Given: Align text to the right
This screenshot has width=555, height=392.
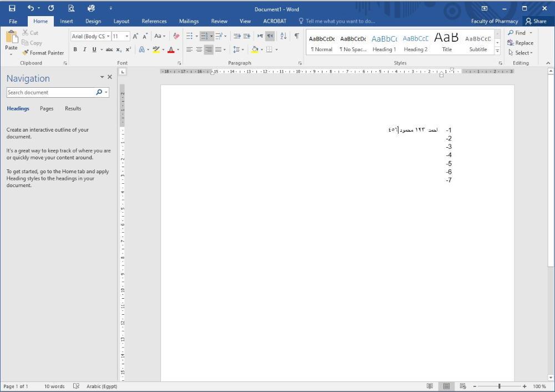Looking at the screenshot, I should (x=209, y=49).
